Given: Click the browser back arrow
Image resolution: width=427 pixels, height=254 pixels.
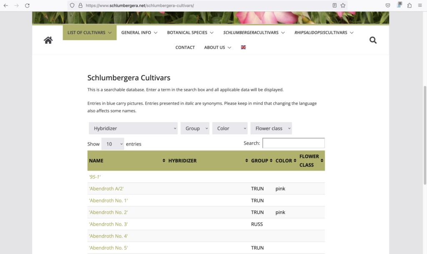Looking at the screenshot, I should pos(6,5).
